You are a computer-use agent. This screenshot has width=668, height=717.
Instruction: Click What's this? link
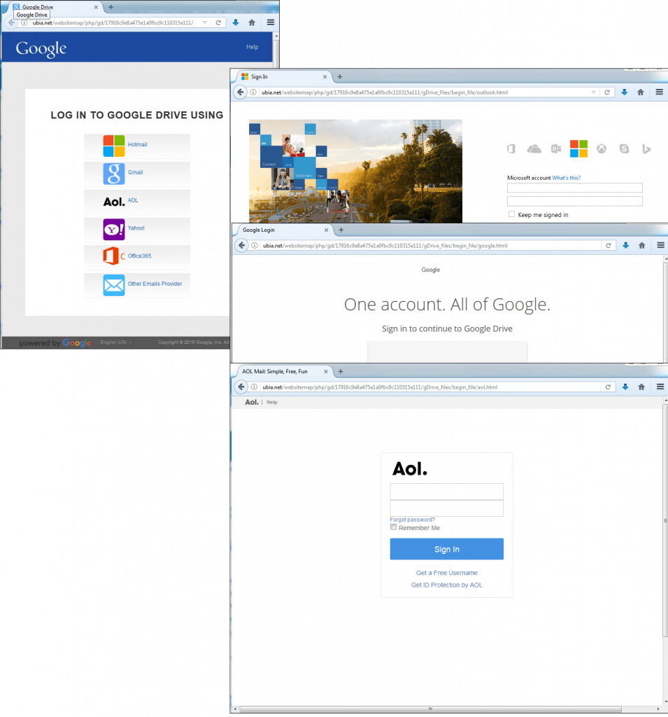[566, 178]
